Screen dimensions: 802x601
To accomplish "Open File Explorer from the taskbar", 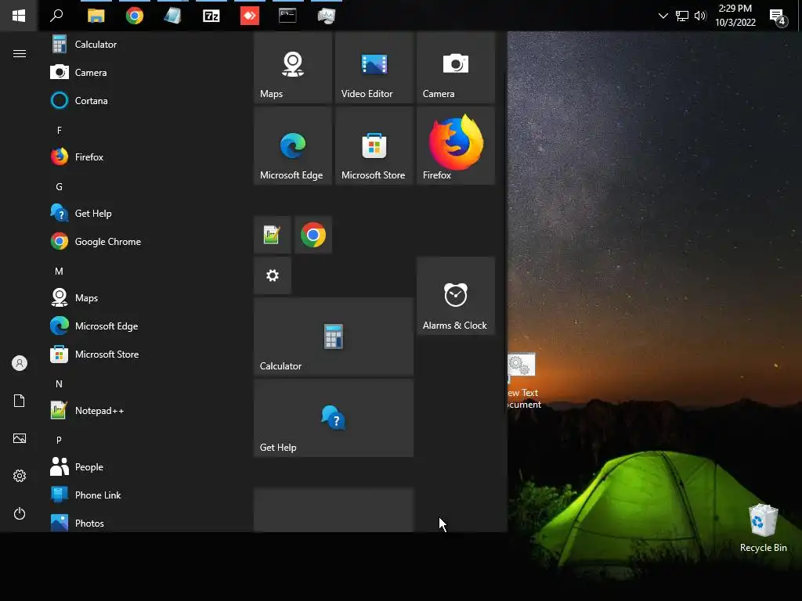I will pos(96,16).
